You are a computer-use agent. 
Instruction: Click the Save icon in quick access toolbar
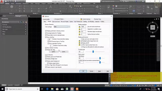pyautogui.click(x=11, y=1)
